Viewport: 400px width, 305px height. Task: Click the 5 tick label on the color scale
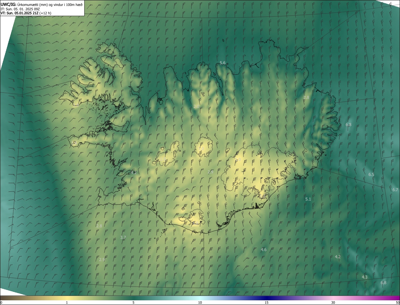coord(133,303)
